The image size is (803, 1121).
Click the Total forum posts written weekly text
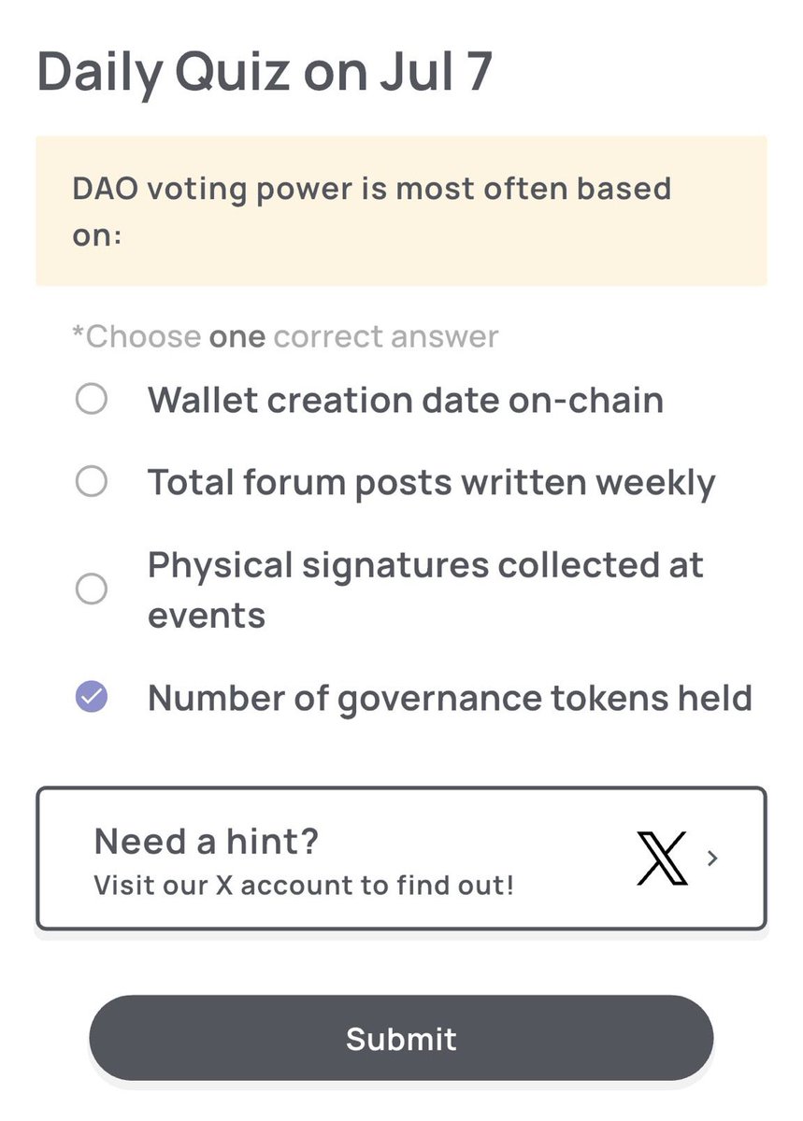coord(431,484)
